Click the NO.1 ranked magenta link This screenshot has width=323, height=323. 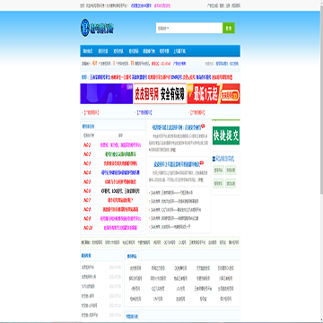click(x=120, y=145)
